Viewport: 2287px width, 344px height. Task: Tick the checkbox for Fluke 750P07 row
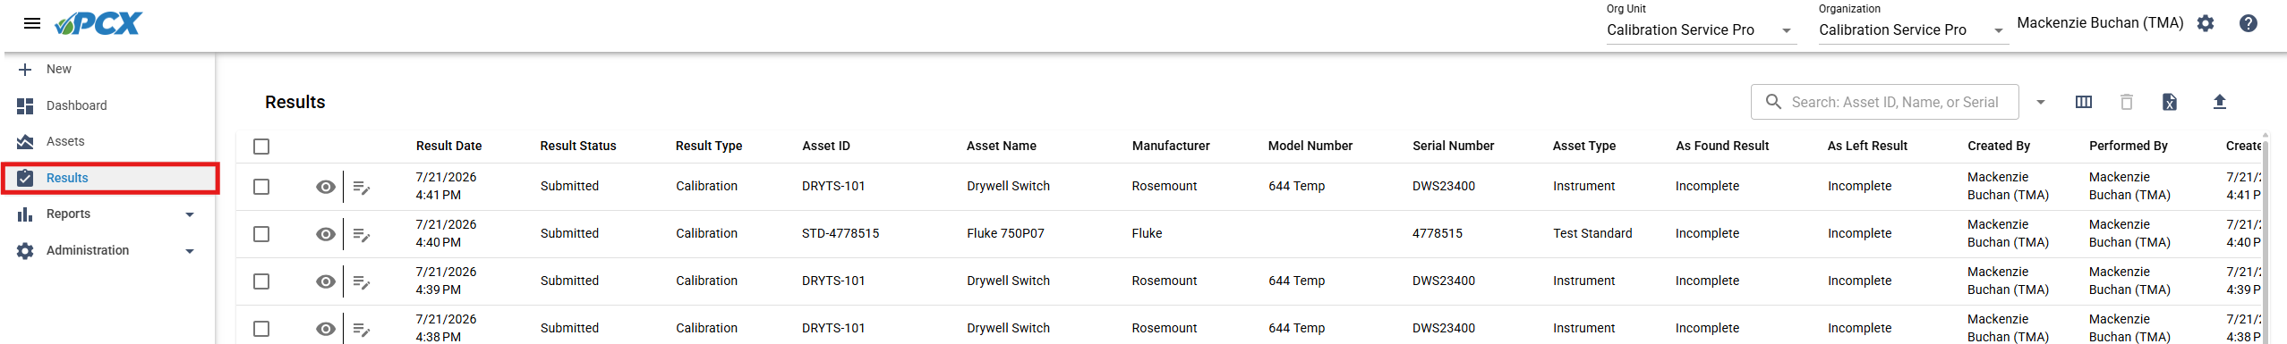261,234
